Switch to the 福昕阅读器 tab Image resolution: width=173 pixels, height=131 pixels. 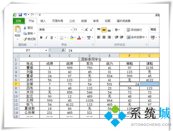pos(124,21)
